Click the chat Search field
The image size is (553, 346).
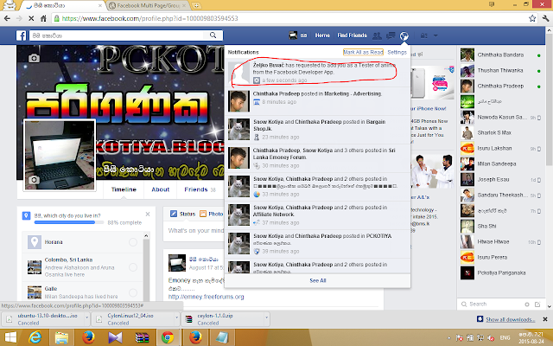[x=493, y=304]
